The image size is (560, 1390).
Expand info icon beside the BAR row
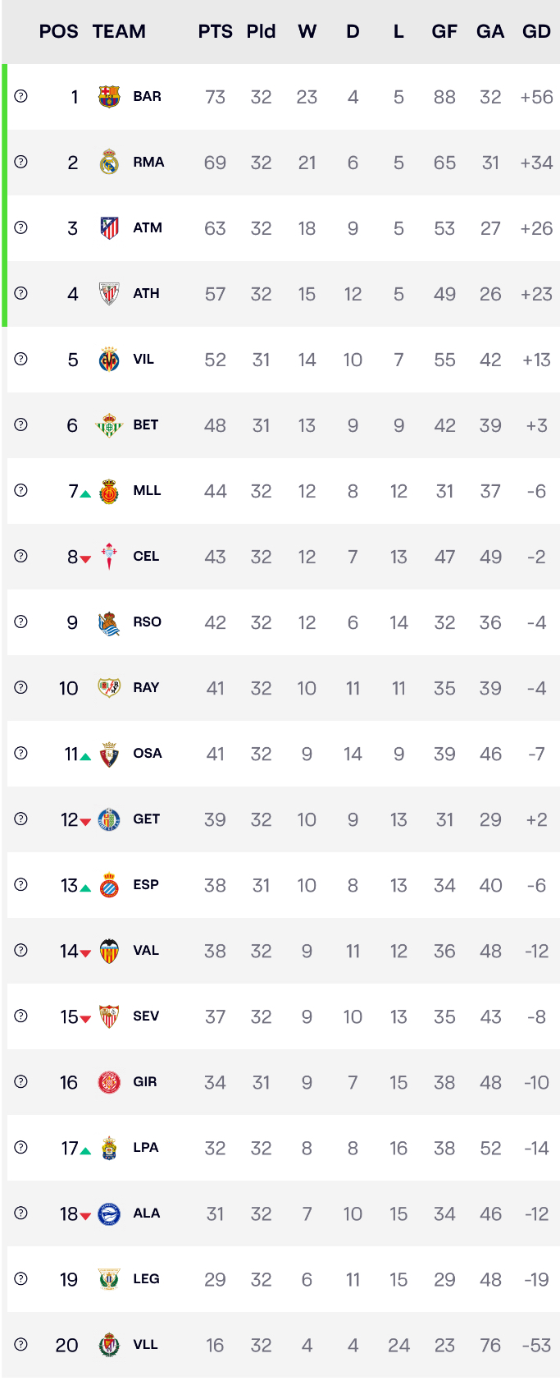pyautogui.click(x=21, y=96)
